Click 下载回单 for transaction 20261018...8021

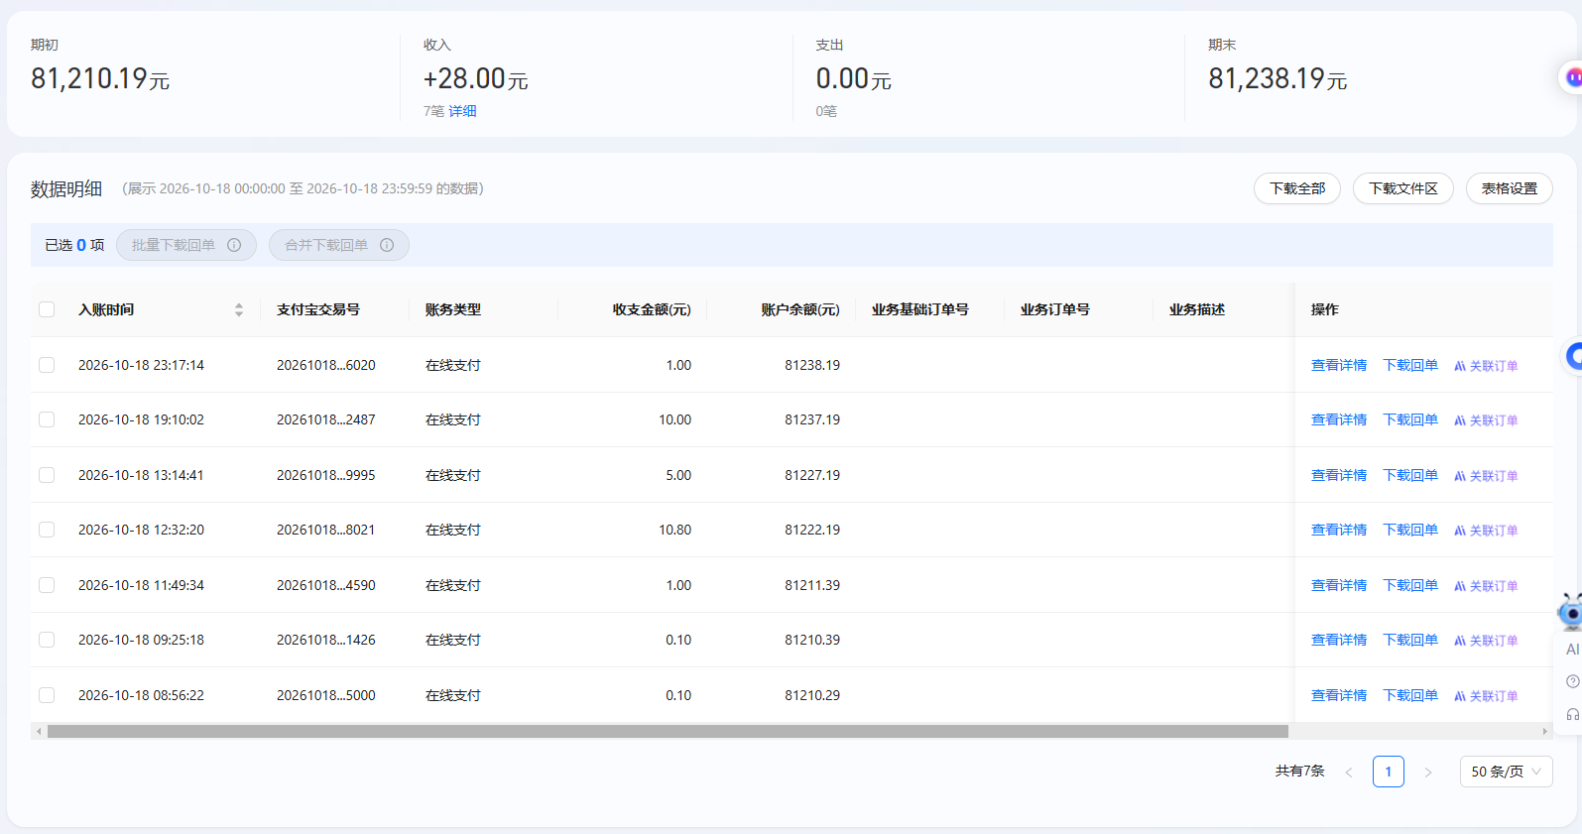1410,530
